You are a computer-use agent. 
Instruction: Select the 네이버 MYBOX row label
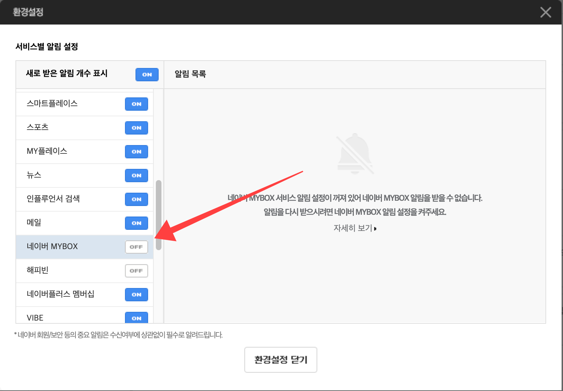[x=52, y=247]
